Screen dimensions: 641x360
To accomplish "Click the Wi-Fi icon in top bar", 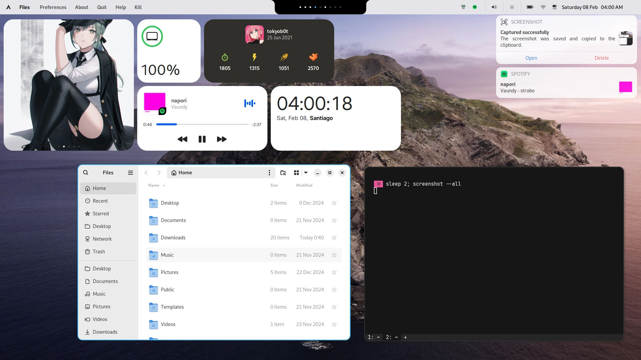I will pyautogui.click(x=543, y=7).
